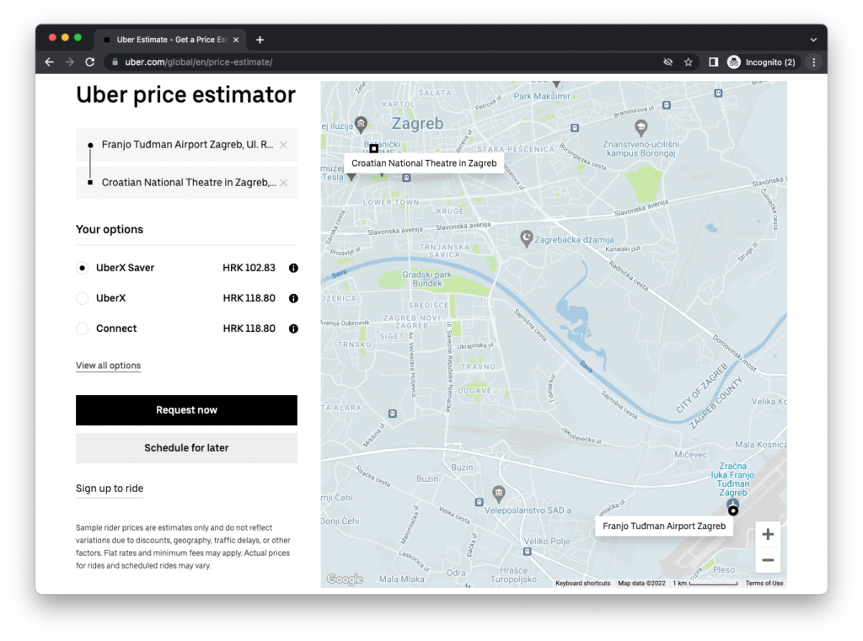Viewport: 863px width, 641px height.
Task: Open the tab search dropdown arrow
Action: [x=813, y=40]
